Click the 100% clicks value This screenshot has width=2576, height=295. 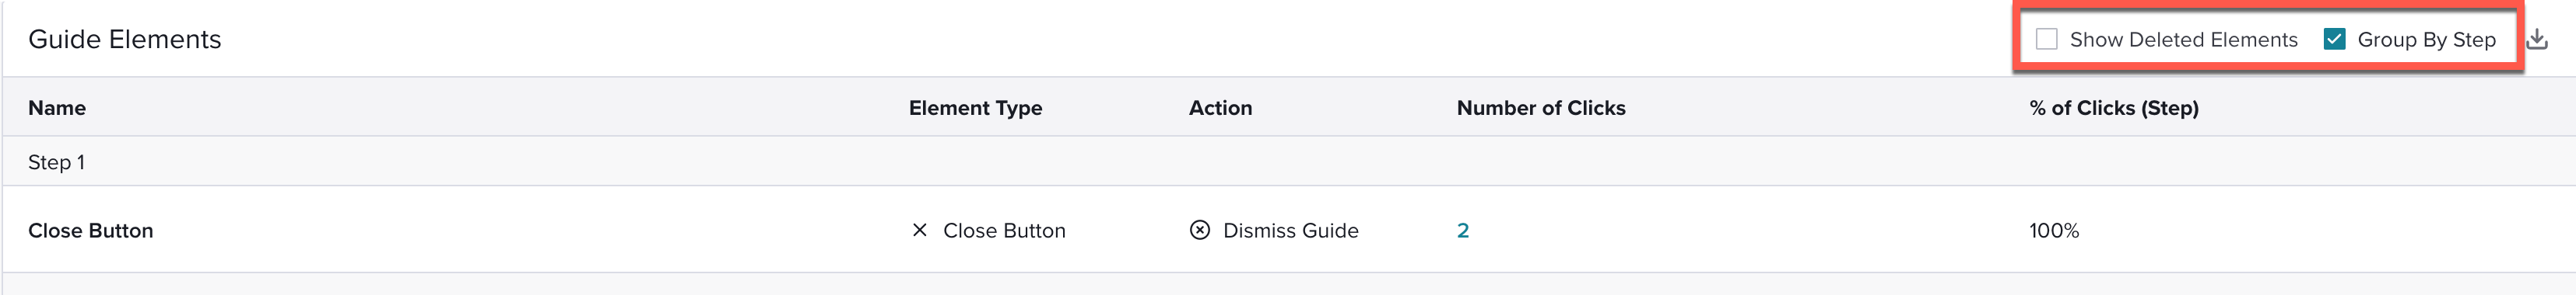pyautogui.click(x=2054, y=231)
